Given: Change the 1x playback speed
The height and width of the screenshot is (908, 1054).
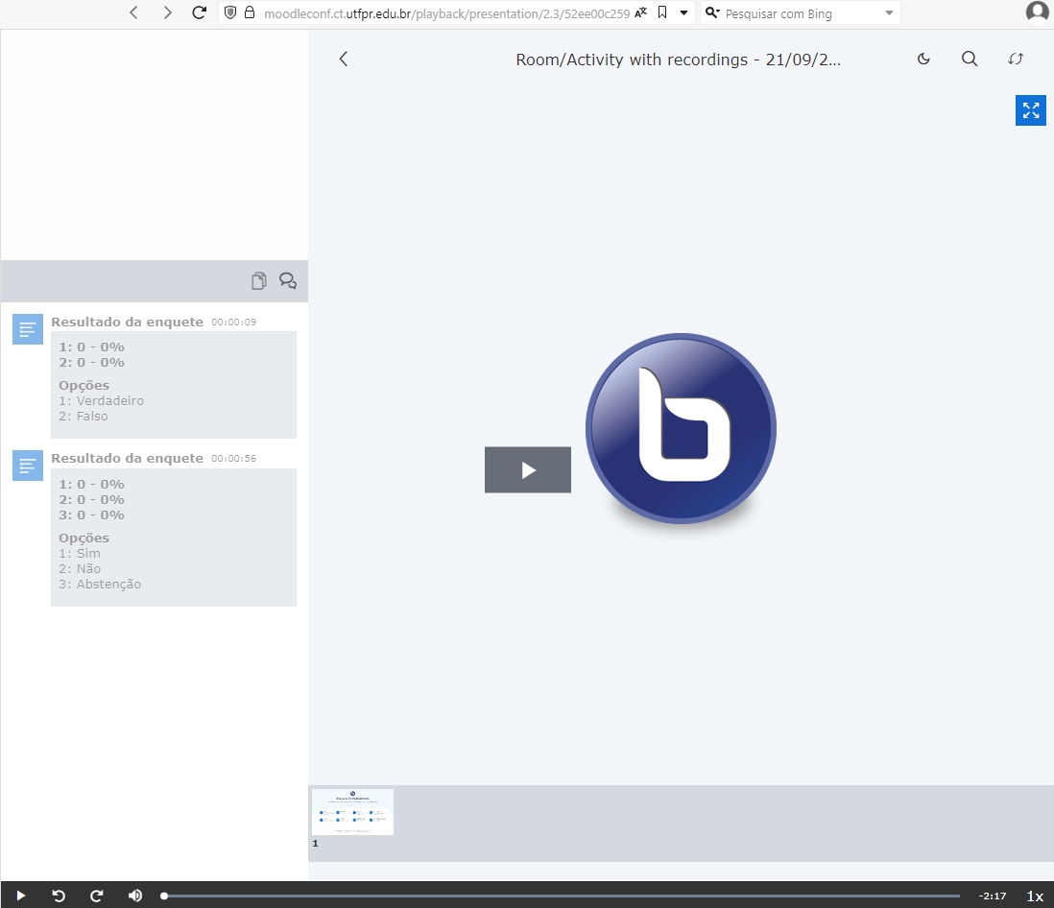Looking at the screenshot, I should pyautogui.click(x=1035, y=896).
